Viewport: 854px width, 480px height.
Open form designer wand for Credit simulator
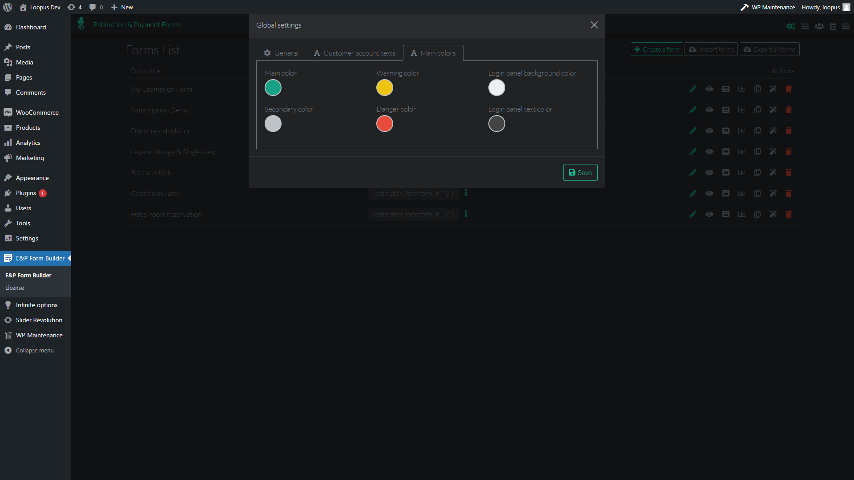click(773, 193)
